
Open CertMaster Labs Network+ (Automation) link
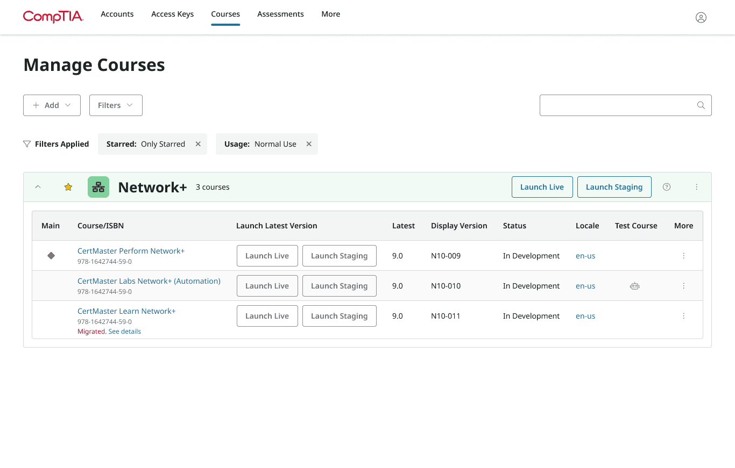point(149,281)
